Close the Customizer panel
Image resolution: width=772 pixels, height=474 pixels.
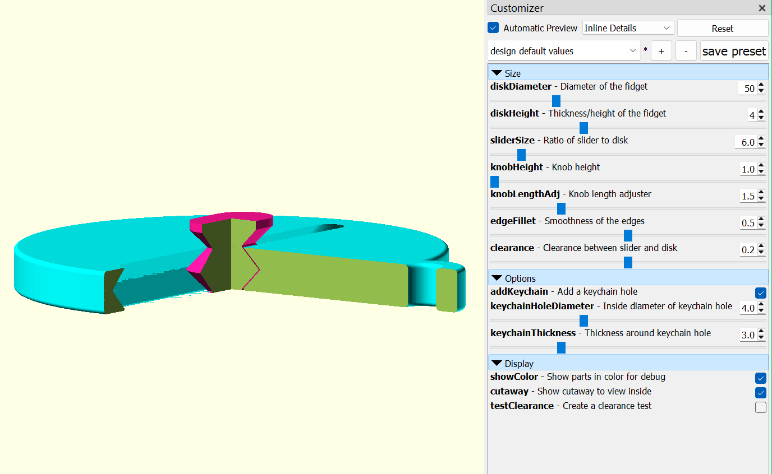pyautogui.click(x=762, y=8)
